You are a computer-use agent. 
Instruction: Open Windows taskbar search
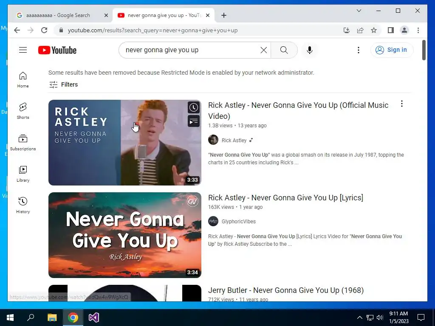click(31, 318)
